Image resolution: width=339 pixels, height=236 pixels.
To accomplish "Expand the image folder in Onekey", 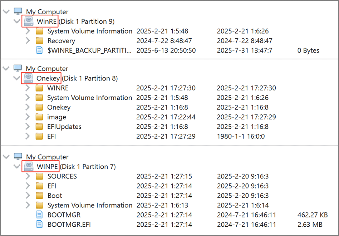I will 28,117.
